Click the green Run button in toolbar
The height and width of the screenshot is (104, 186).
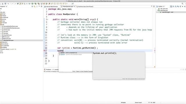[x=32, y=4]
